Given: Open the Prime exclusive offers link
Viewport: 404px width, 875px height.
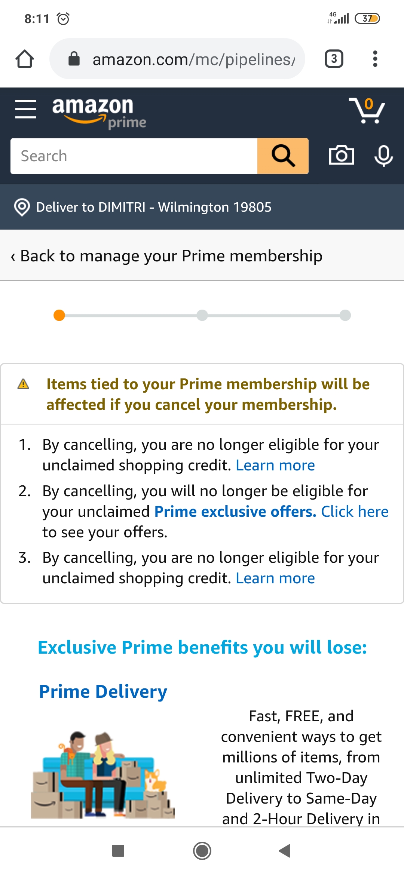Looking at the screenshot, I should 235,512.
